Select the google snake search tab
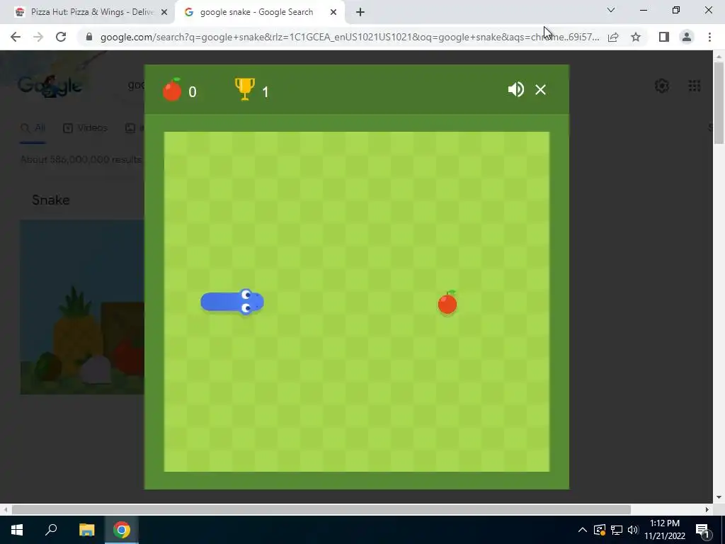 click(x=256, y=12)
